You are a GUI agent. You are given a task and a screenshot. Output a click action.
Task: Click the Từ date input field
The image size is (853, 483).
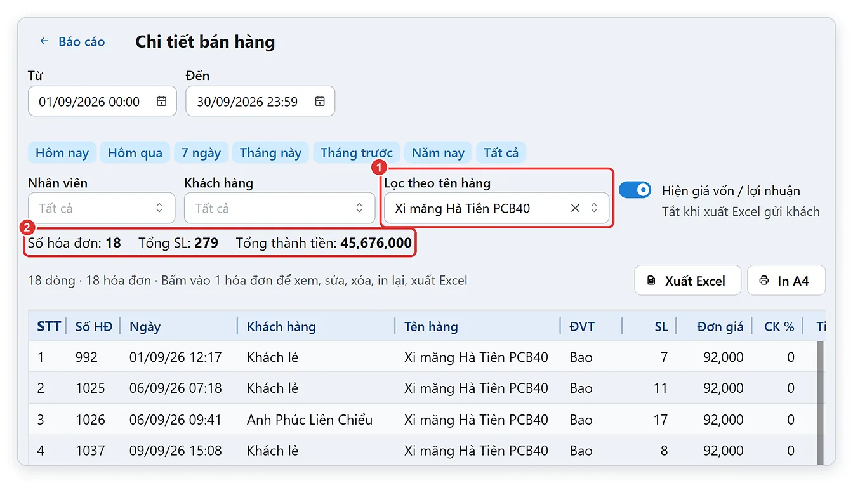click(102, 102)
